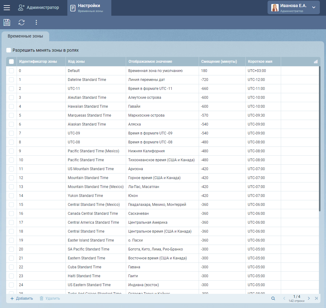Jump to the last page arrow
Image resolution: width=326 pixels, height=308 pixels.
click(316, 298)
